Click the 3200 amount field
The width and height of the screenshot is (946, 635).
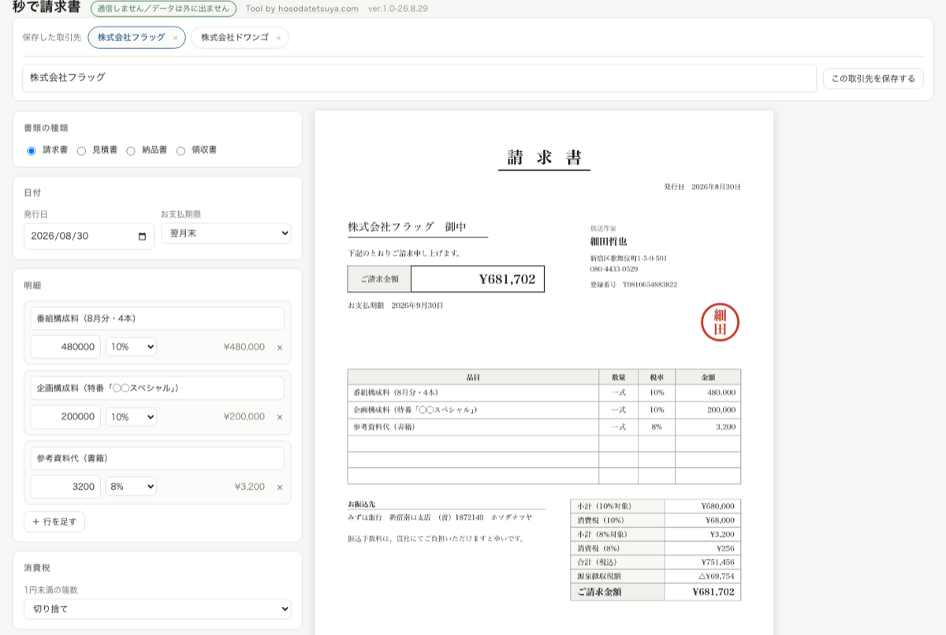click(65, 487)
